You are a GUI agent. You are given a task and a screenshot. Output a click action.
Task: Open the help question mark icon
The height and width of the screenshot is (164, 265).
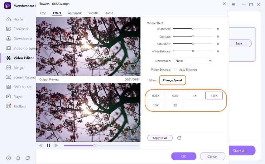8,158
